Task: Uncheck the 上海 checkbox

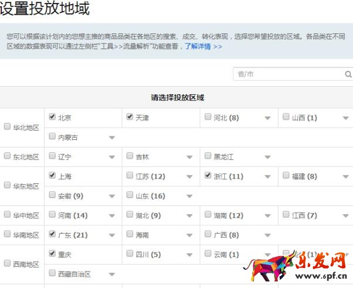Action: 52,176
